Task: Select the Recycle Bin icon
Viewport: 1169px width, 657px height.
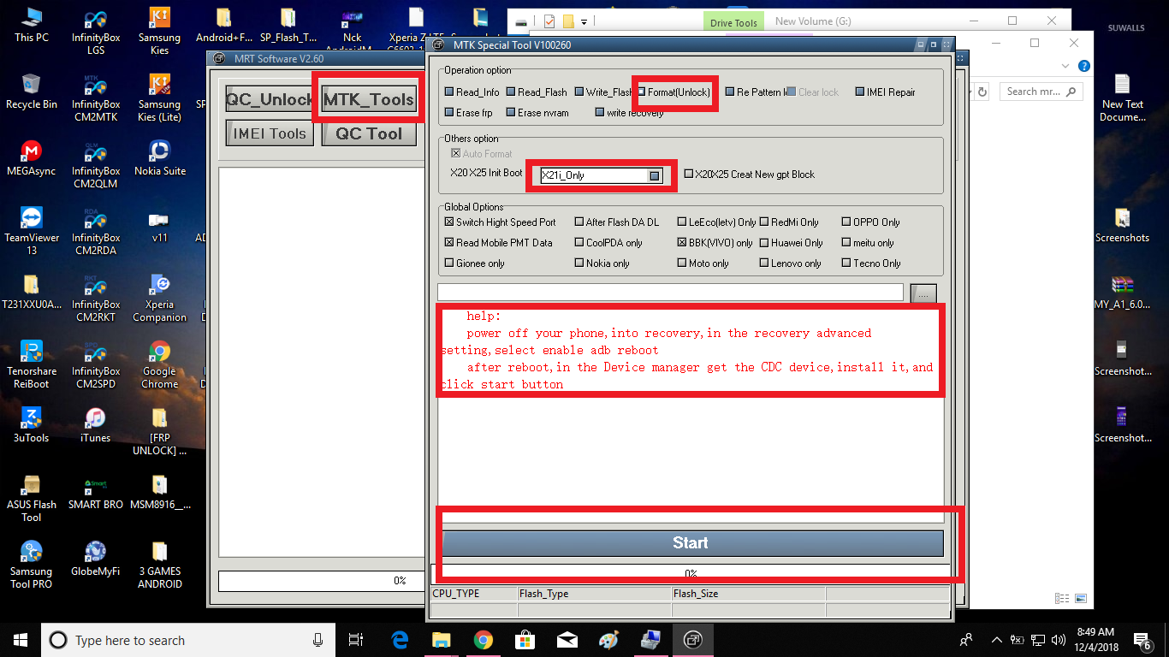Action: click(31, 91)
